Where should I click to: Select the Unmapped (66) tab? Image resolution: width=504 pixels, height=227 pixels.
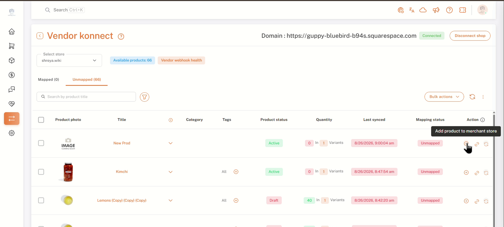(x=87, y=79)
